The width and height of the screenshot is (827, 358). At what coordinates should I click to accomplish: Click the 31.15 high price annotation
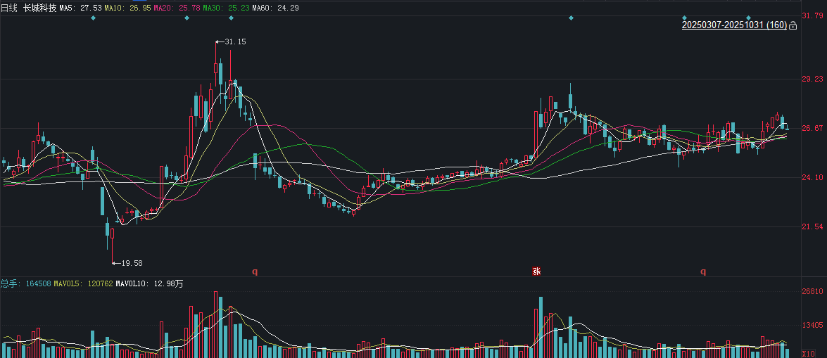pyautogui.click(x=235, y=42)
